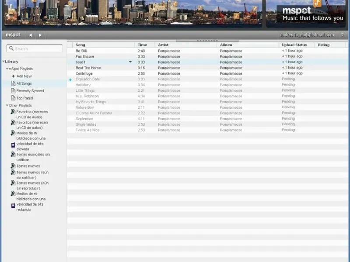The image size is (350, 262).
Task: Collapse the Other Playlists group
Action: point(7,105)
